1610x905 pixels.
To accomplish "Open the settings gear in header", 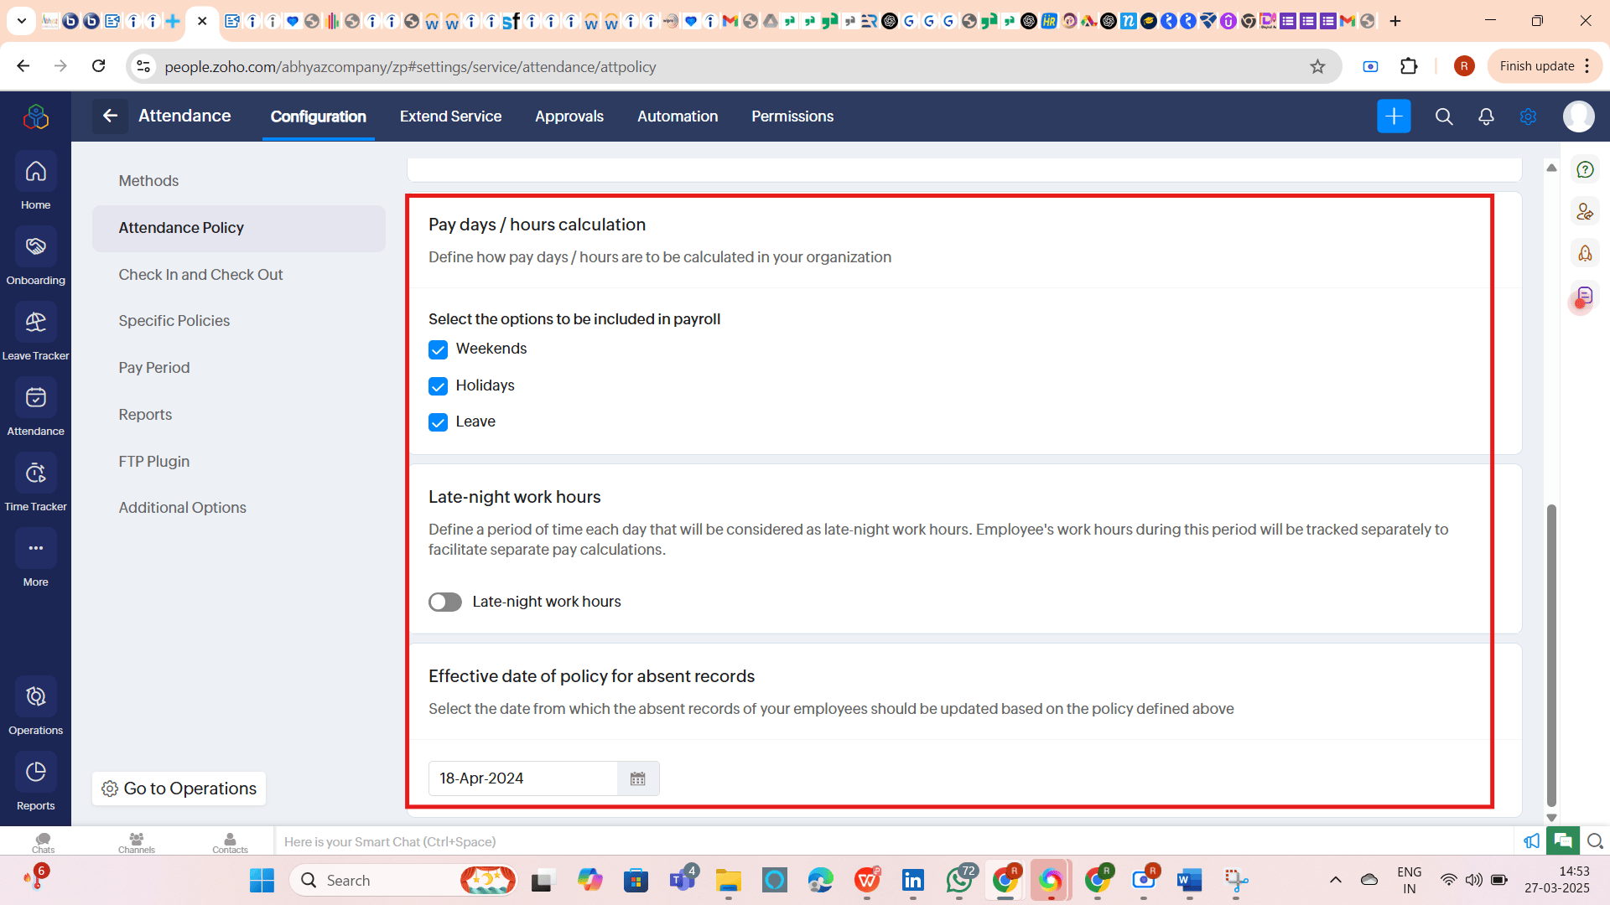I will [x=1528, y=116].
